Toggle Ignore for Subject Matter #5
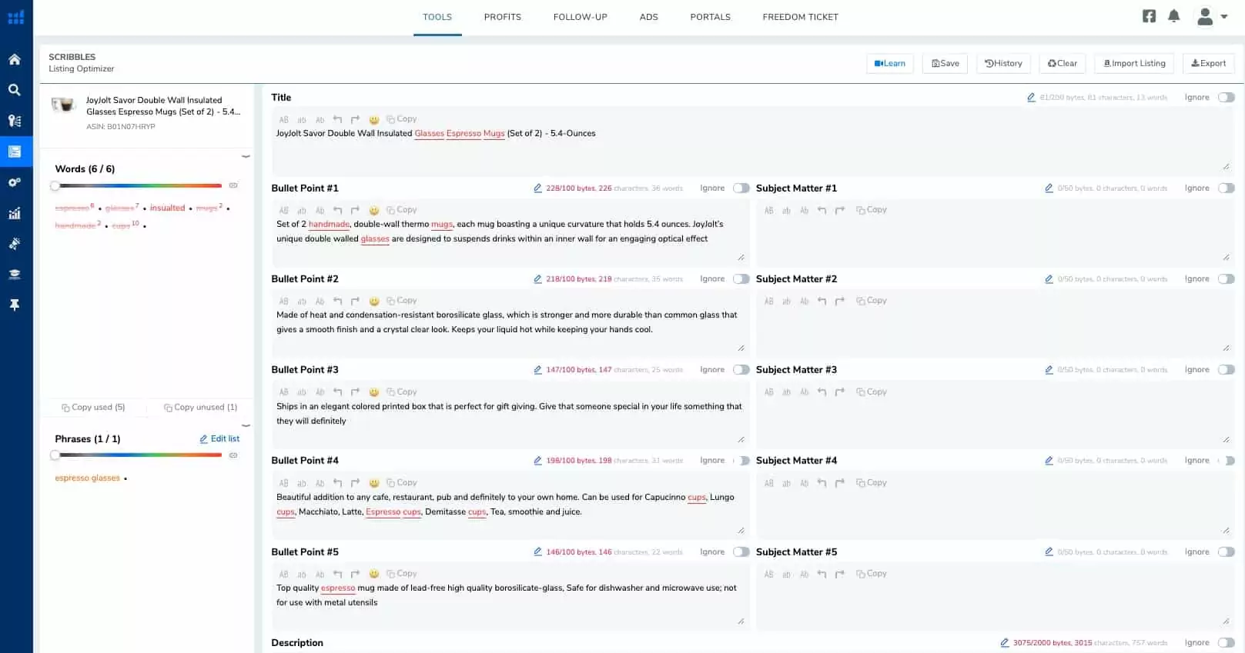 (1227, 552)
